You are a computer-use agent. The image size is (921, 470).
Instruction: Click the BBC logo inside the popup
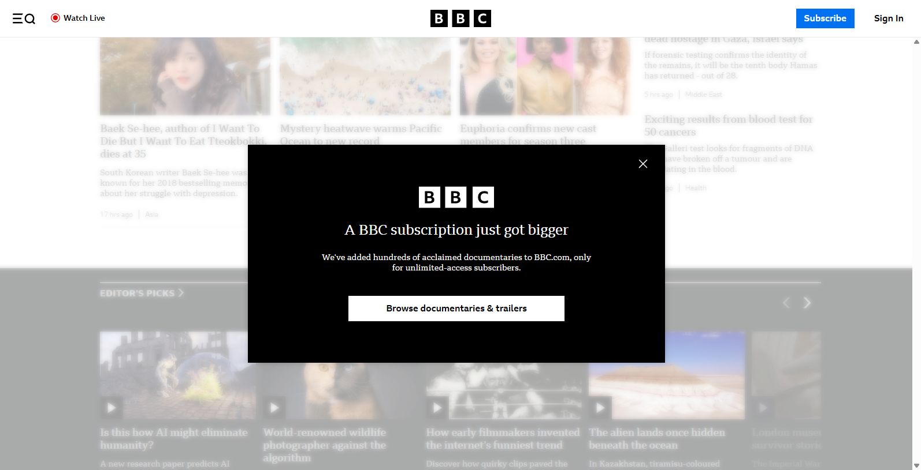tap(456, 197)
